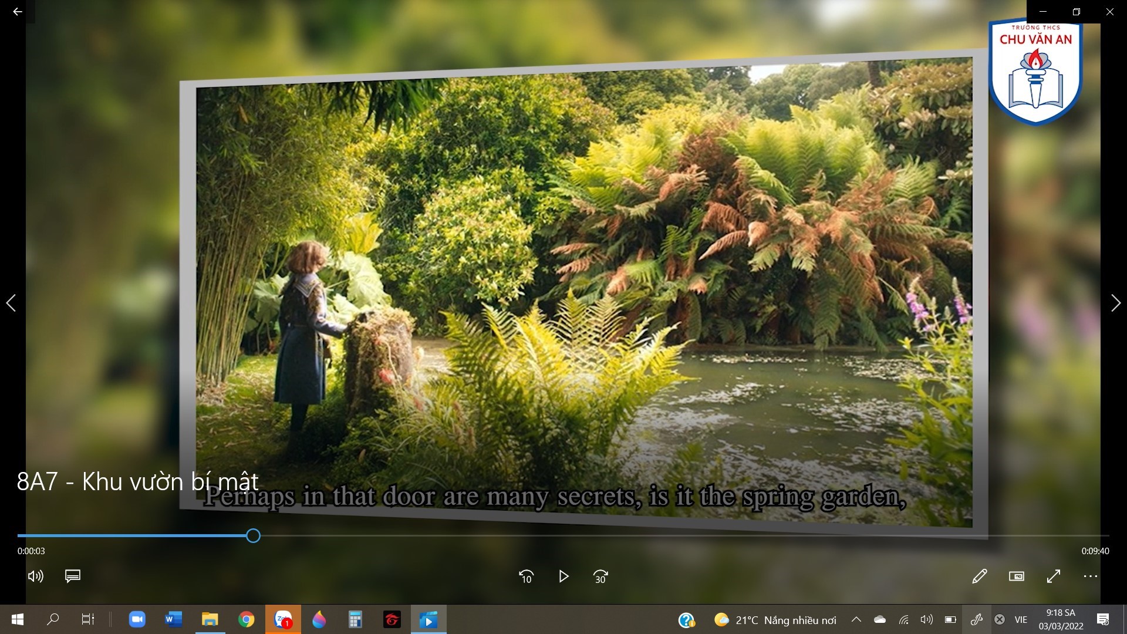This screenshot has width=1127, height=634.
Task: Switch input language VIE
Action: [1021, 620]
